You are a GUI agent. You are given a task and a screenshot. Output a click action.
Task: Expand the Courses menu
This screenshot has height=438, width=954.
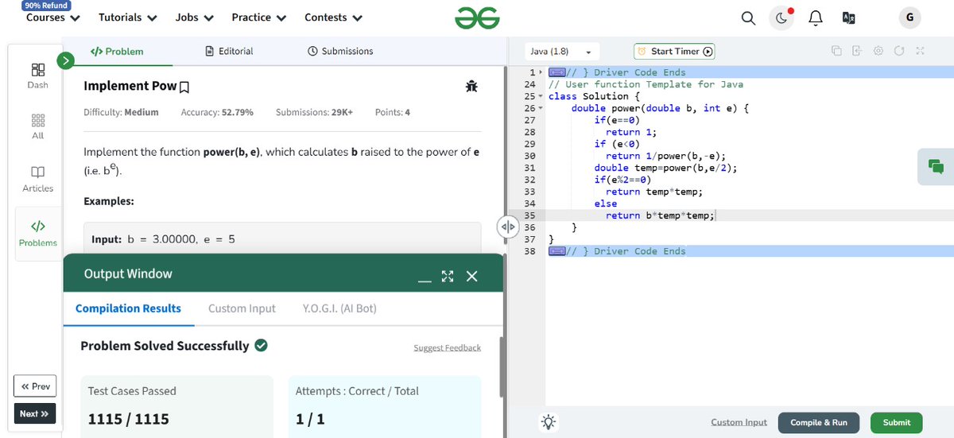click(x=52, y=17)
